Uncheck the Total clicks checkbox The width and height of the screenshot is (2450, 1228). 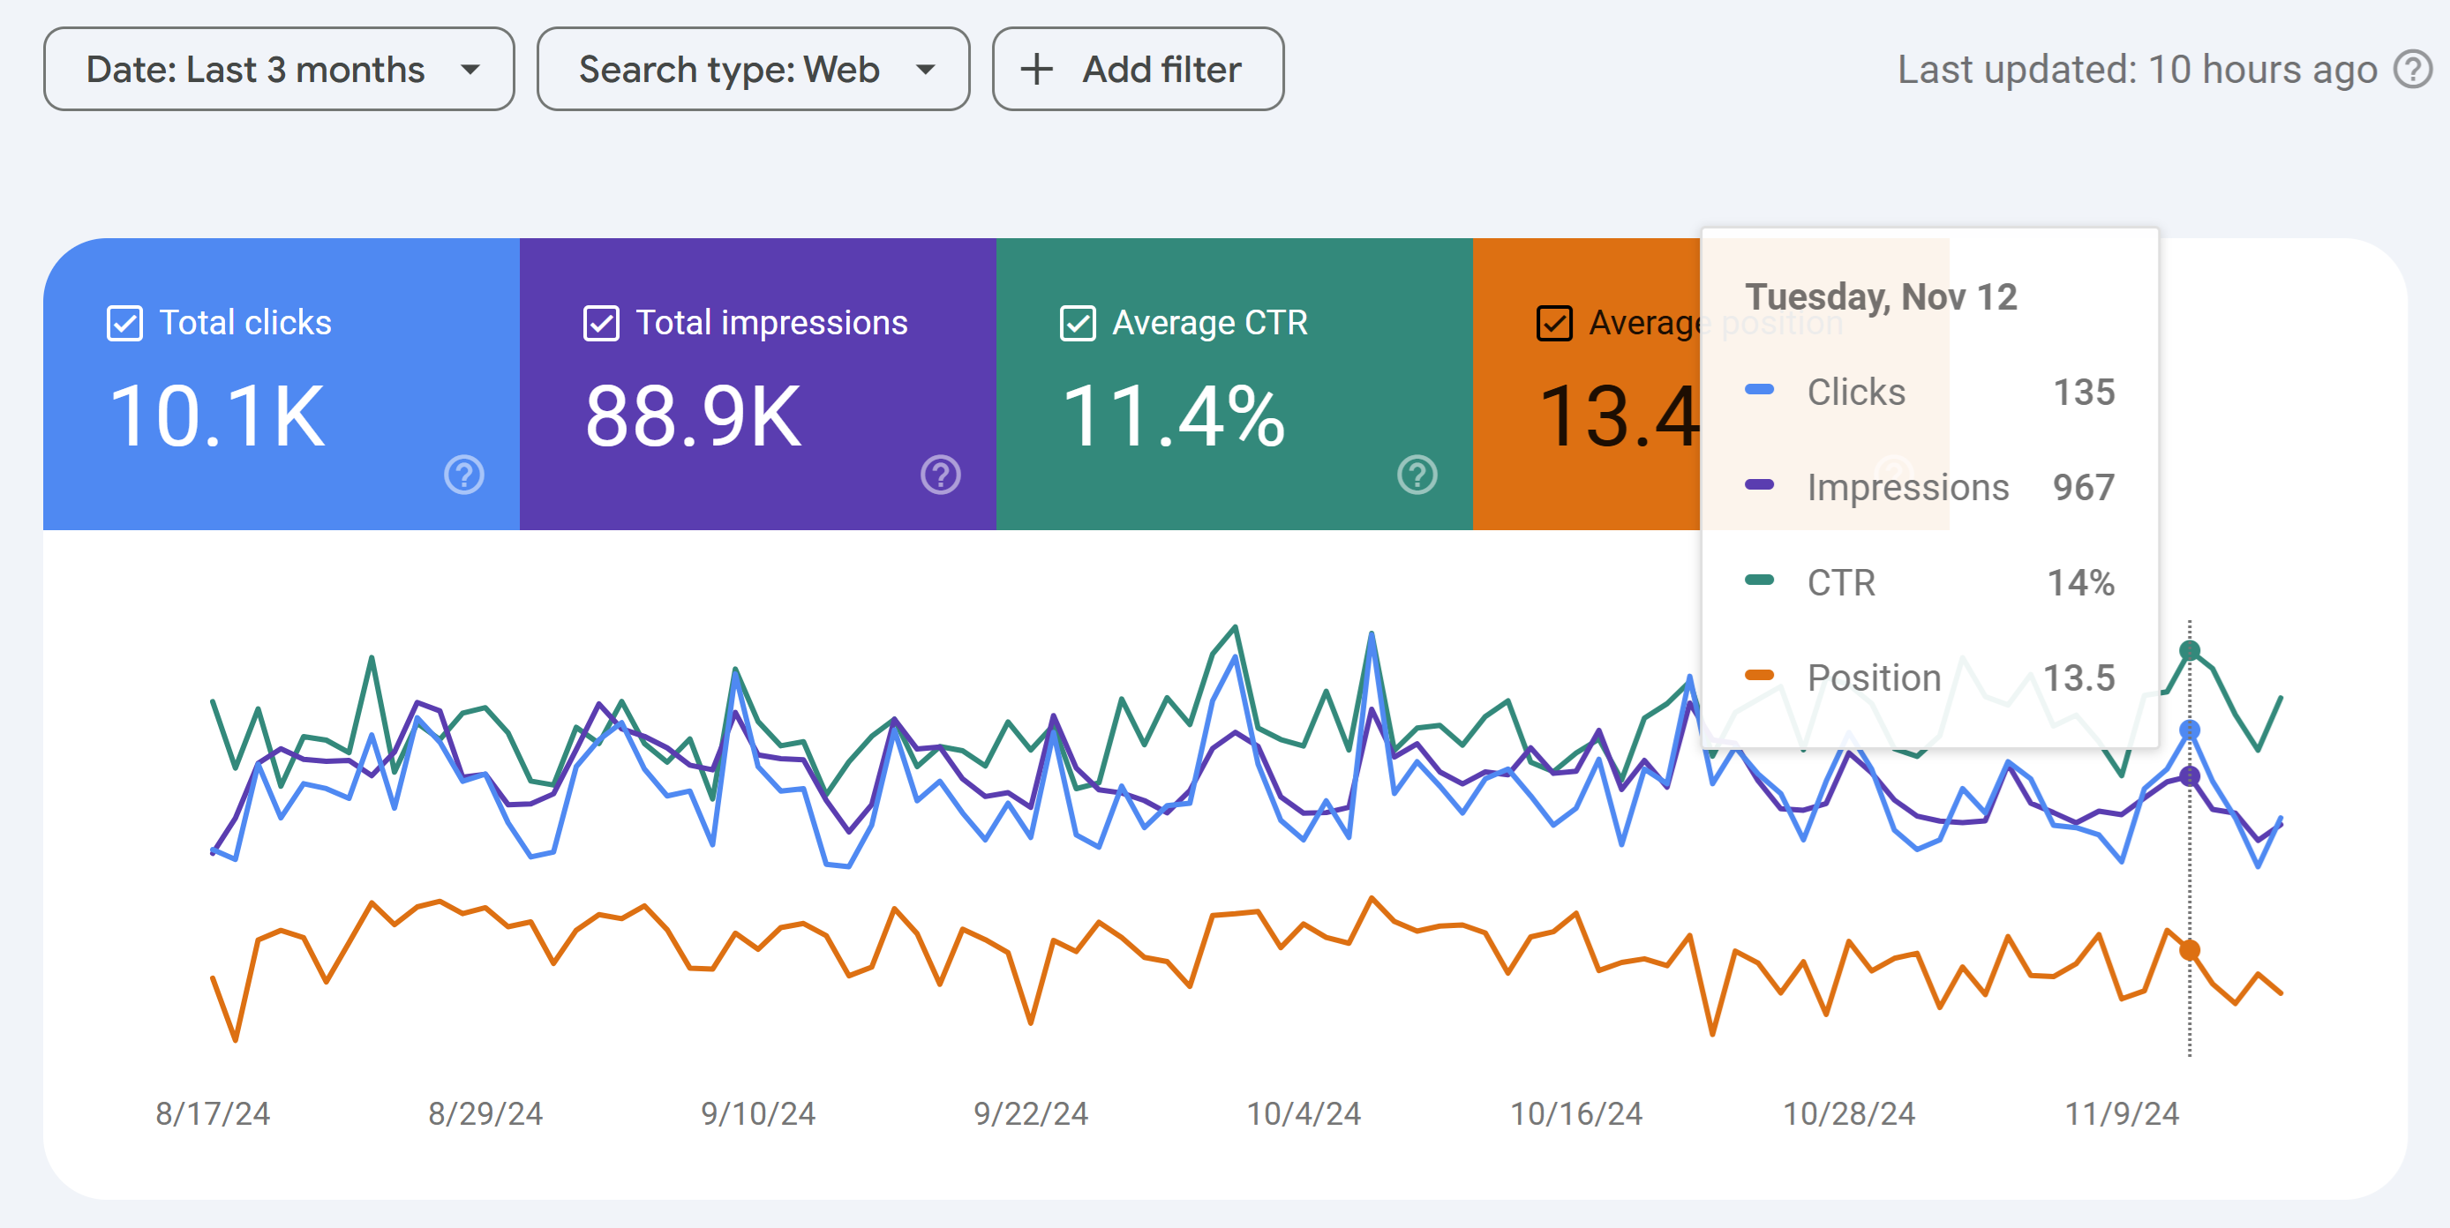pos(124,323)
